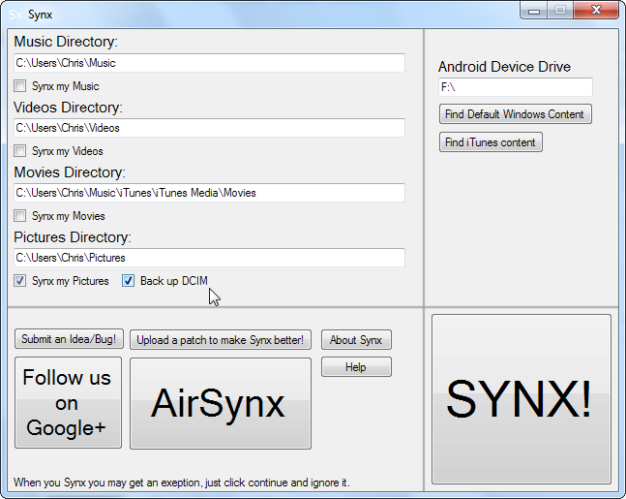This screenshot has height=499, width=626.
Task: Click the Music Directory path field
Action: 210,63
